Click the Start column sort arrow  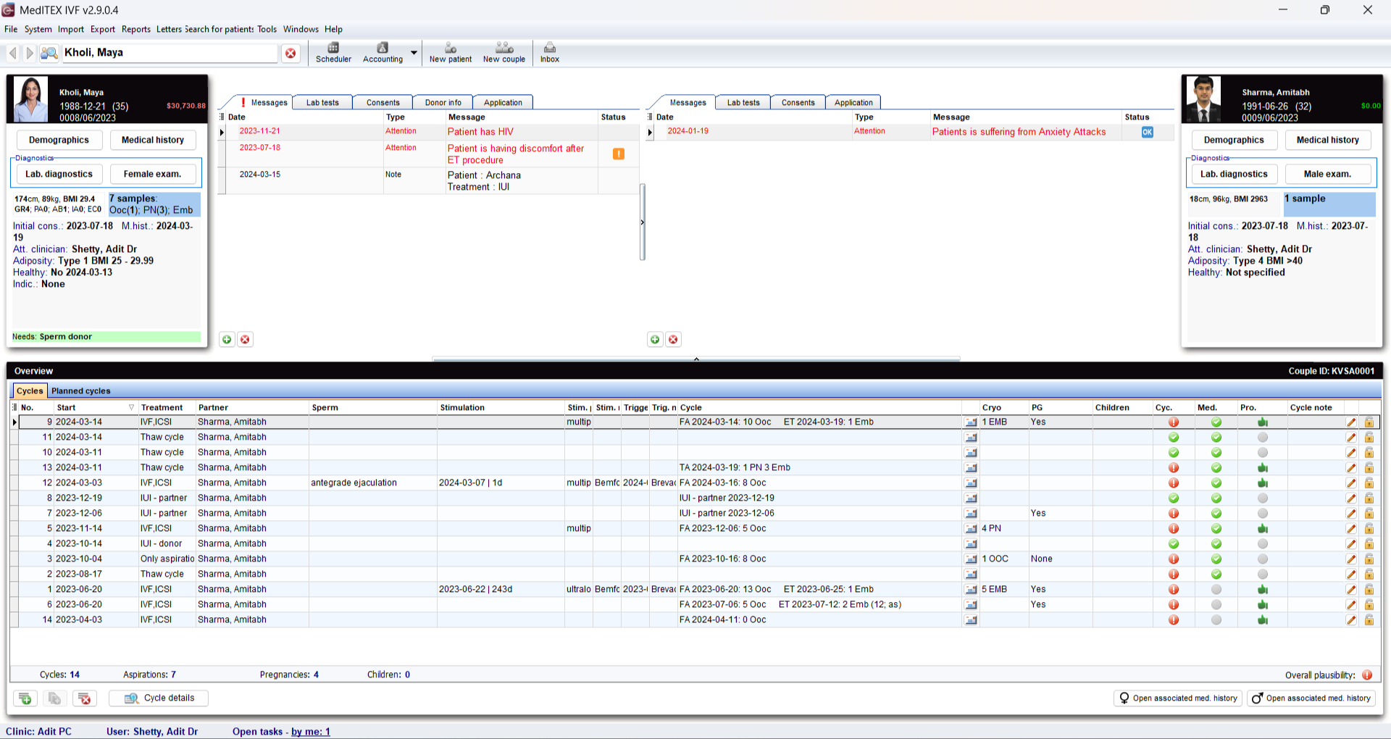coord(131,408)
